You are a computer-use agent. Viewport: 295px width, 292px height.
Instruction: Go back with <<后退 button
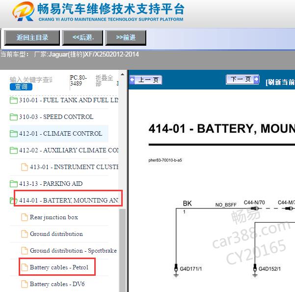point(82,38)
